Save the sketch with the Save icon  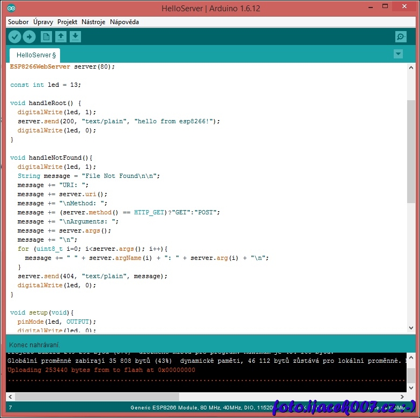pos(76,36)
